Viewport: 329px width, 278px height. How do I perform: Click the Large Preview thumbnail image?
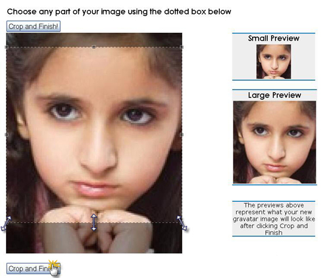(274, 142)
